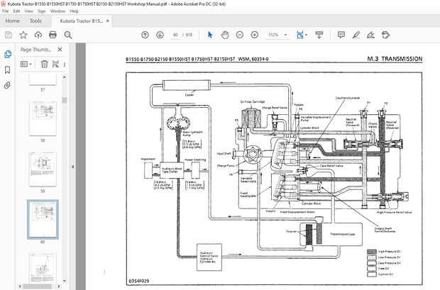Viewport: 440px width, 290px height.
Task: Switch to the Home tab
Action: click(12, 21)
